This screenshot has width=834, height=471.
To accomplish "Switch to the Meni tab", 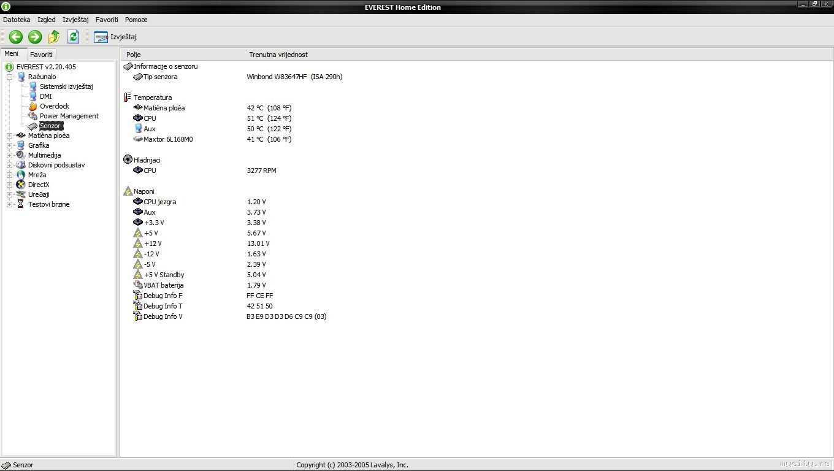I will click(x=12, y=54).
